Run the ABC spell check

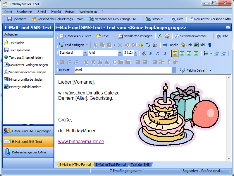(148, 45)
